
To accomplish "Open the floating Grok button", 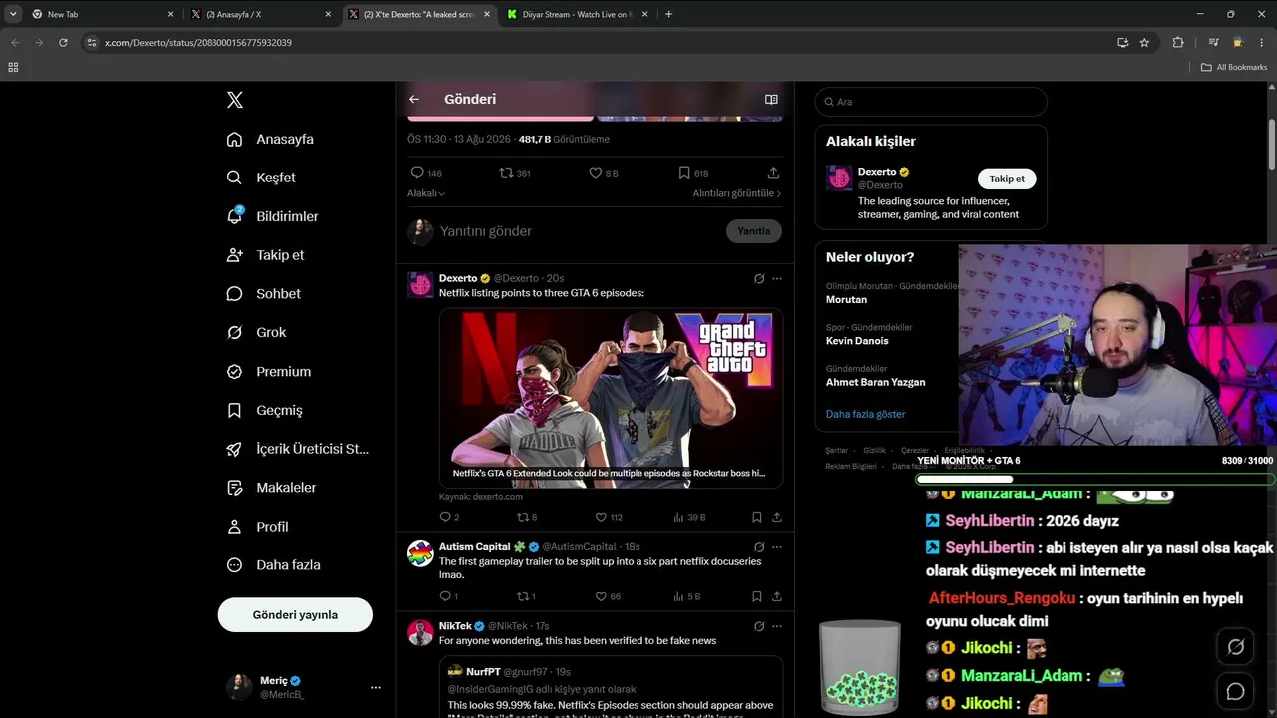I will [1235, 647].
